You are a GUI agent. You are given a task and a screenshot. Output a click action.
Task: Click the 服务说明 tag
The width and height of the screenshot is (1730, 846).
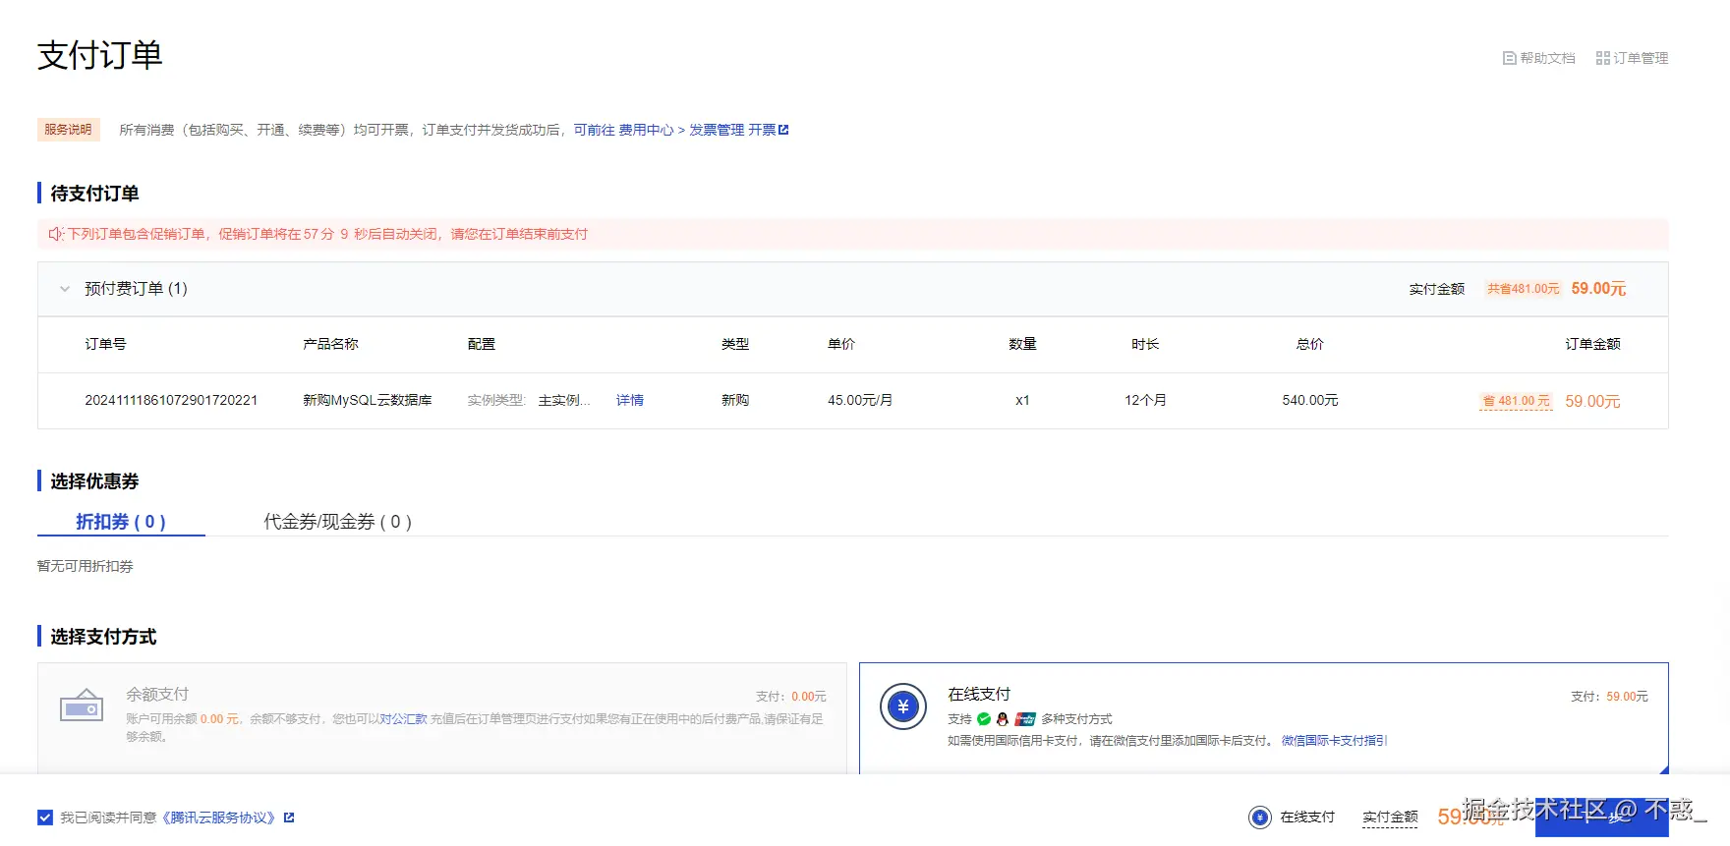68,130
